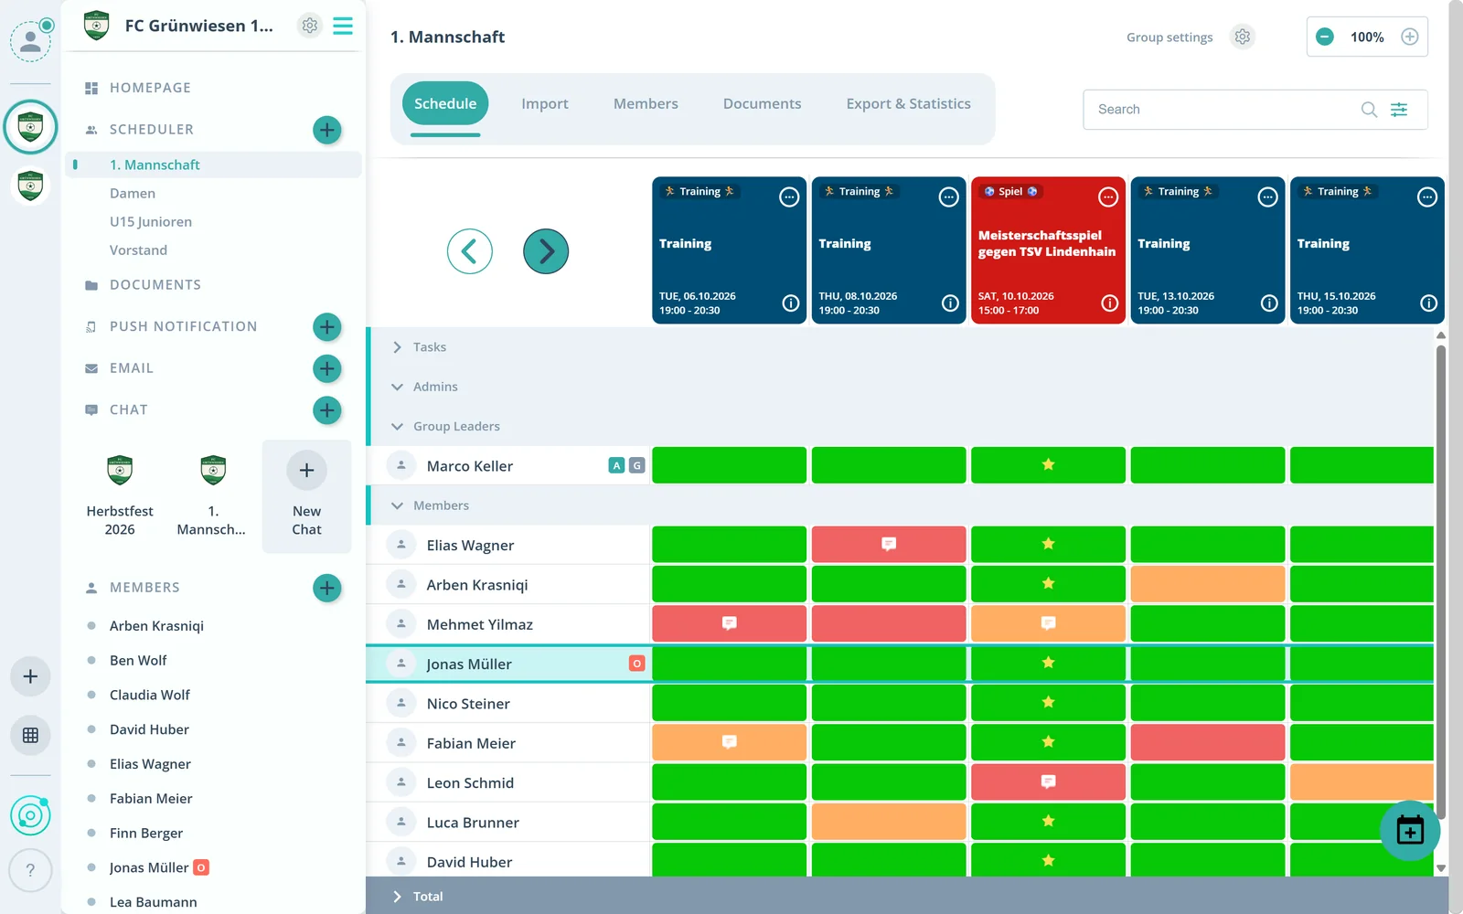Image resolution: width=1463 pixels, height=914 pixels.
Task: Add new scheduler group with plus button
Action: (x=326, y=130)
